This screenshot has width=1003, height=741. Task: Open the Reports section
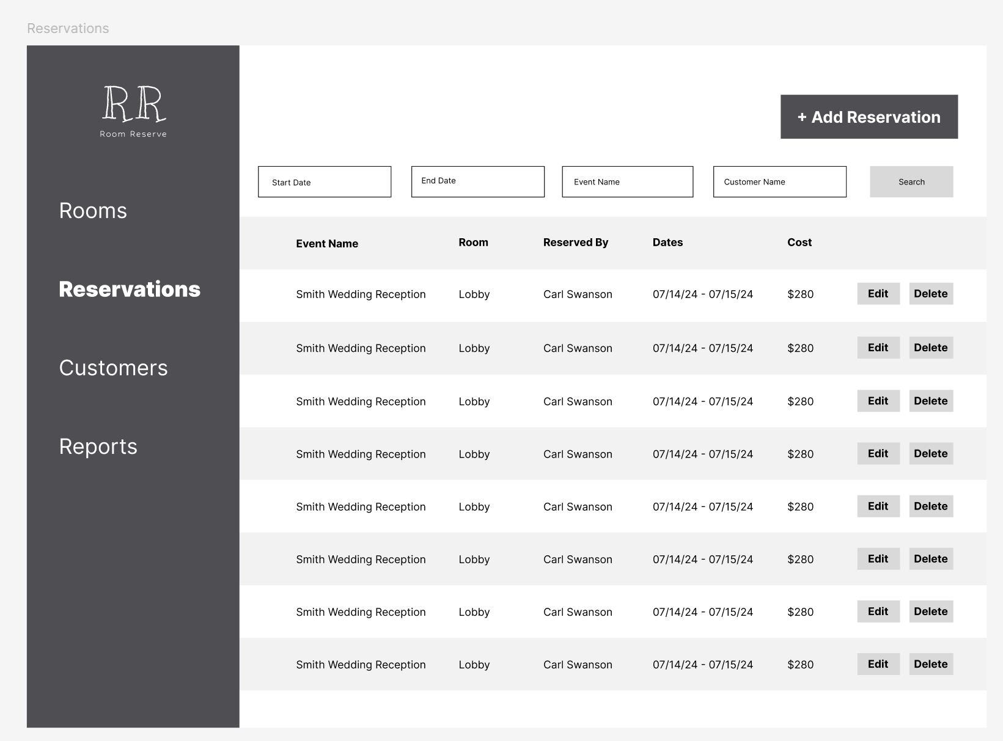(98, 447)
